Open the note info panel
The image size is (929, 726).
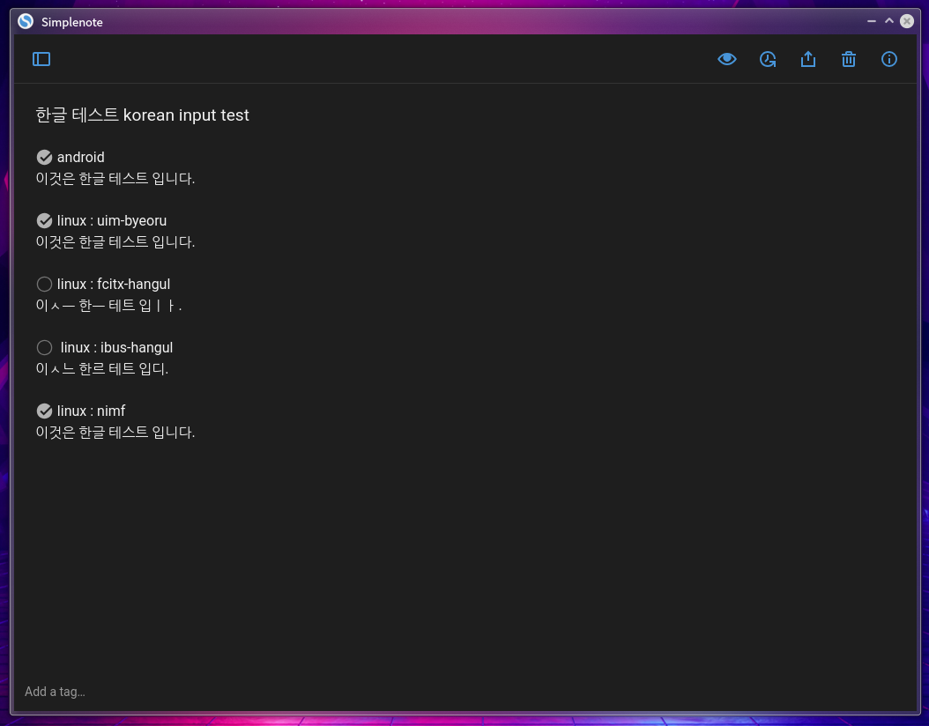coord(889,59)
